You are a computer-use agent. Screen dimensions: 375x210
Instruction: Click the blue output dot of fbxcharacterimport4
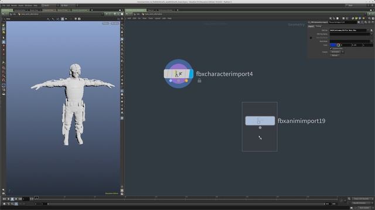pyautogui.click(x=171, y=80)
